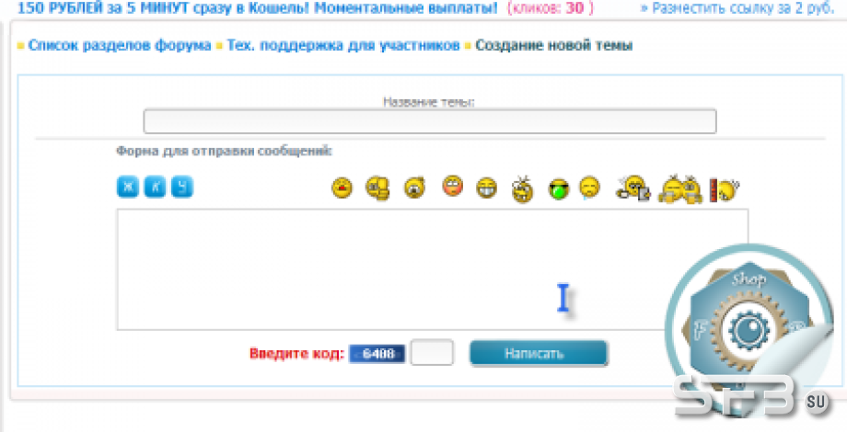Screen dimensions: 847x432
Task: Click the captcha code entry box
Action: [x=432, y=353]
